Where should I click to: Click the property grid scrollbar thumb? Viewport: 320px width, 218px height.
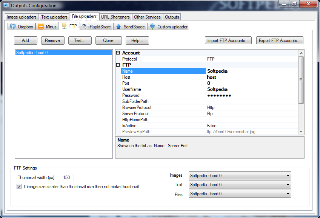(301, 80)
